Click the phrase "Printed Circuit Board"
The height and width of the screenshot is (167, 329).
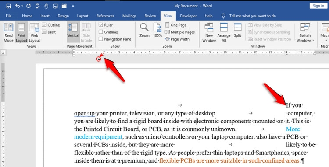tap(111, 129)
